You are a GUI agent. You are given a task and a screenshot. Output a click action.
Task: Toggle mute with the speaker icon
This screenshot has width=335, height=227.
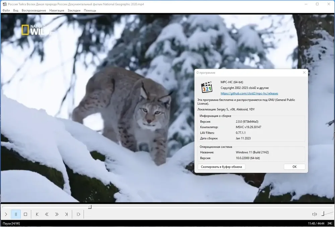click(x=314, y=214)
